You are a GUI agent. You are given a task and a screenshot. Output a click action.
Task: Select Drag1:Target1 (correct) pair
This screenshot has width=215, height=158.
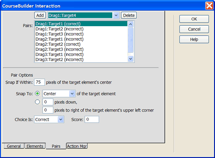pyautogui.click(x=81, y=24)
